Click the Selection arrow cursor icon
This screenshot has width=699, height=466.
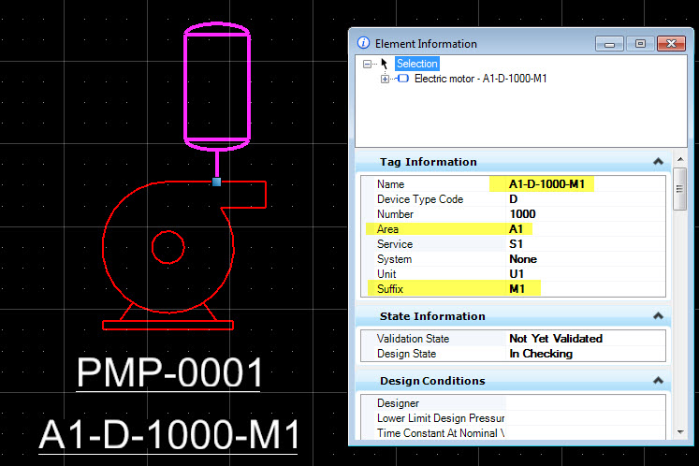[385, 64]
